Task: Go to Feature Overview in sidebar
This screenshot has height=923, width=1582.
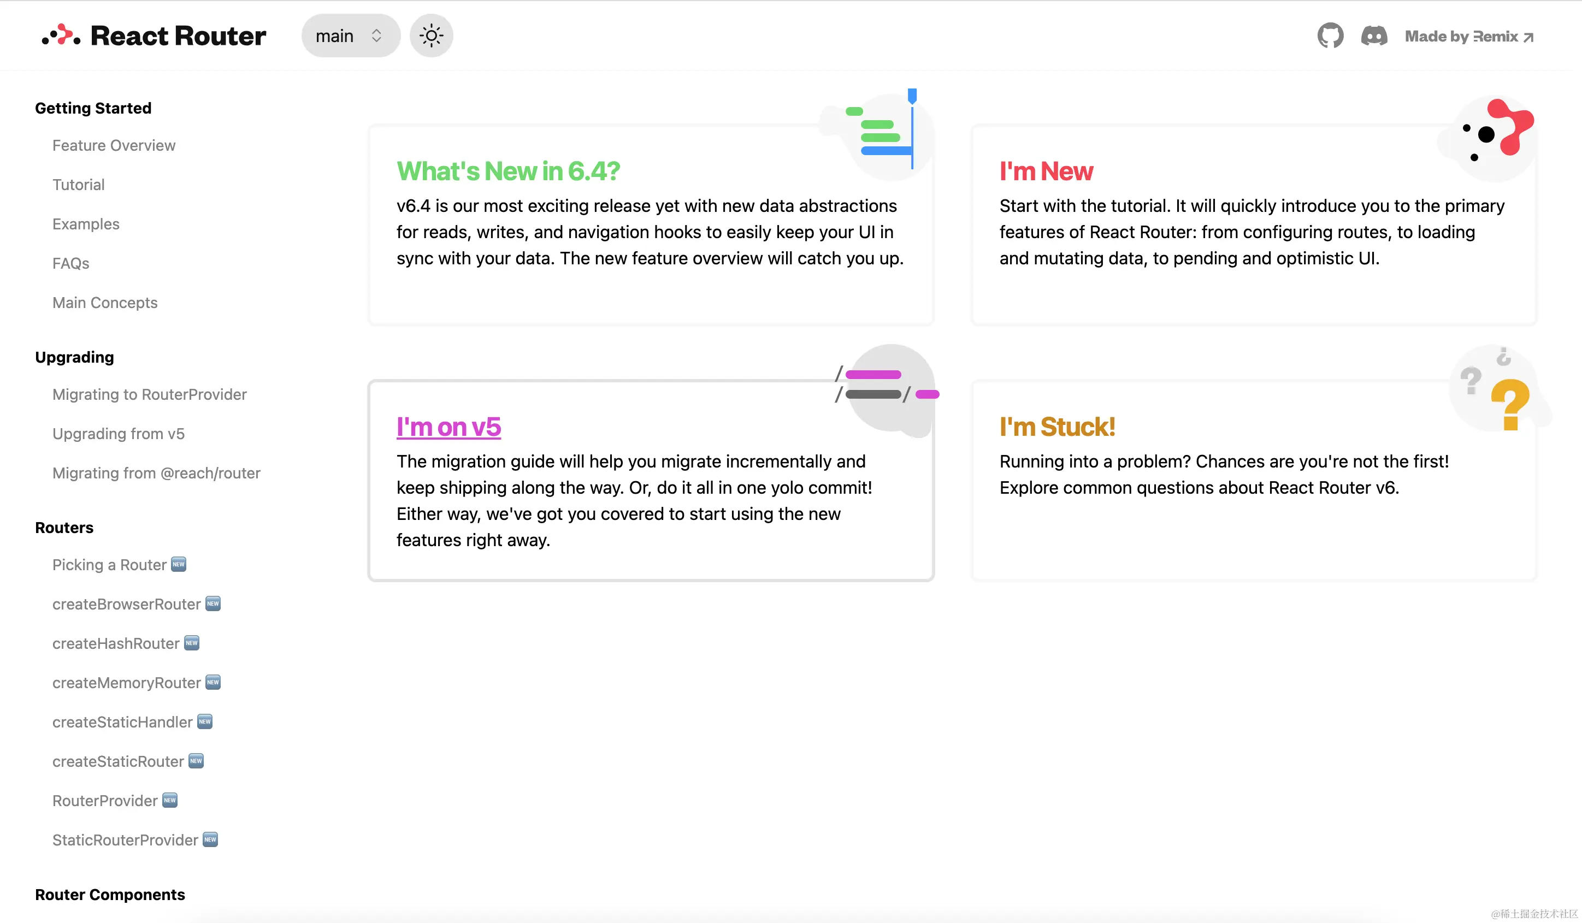Action: (x=114, y=146)
